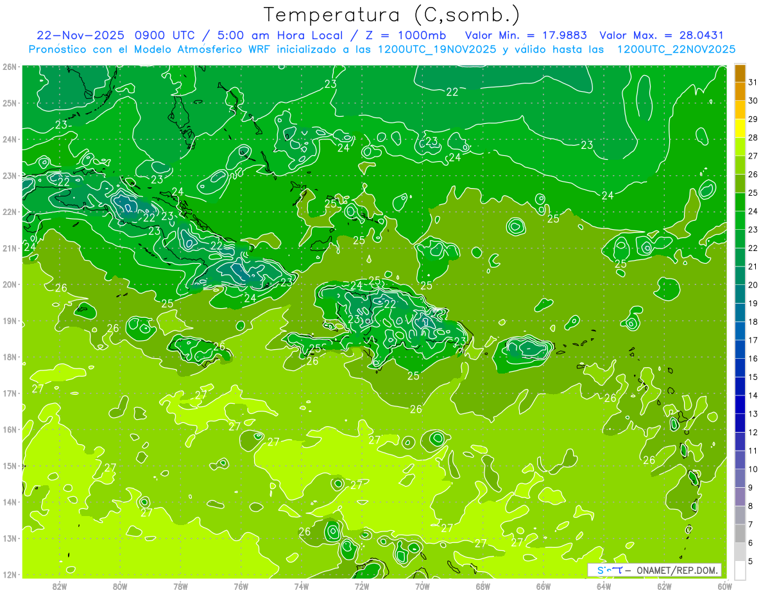Click colorbar label 31

[753, 82]
